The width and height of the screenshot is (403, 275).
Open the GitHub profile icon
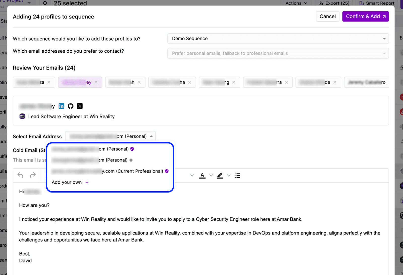coord(71,106)
